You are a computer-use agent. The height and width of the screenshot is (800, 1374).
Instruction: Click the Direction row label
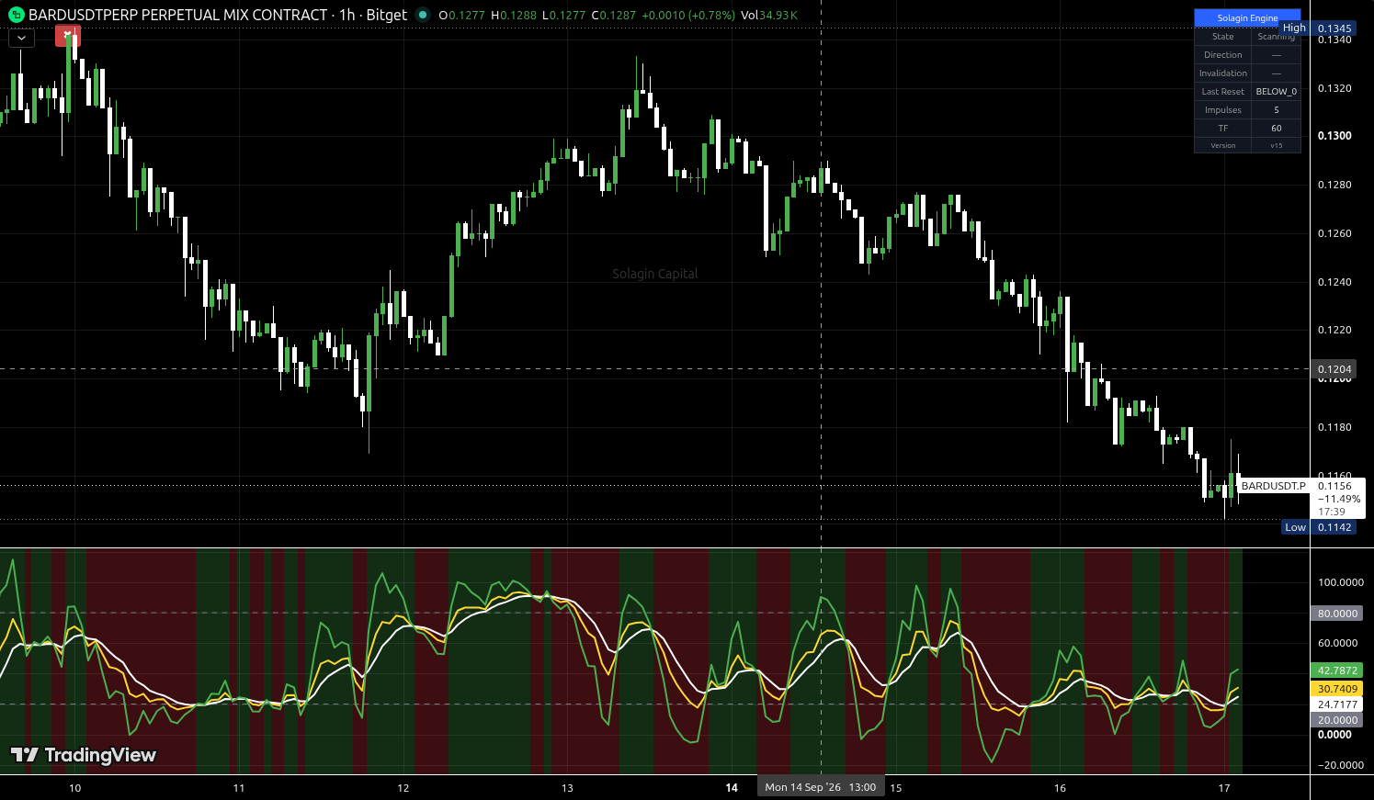click(x=1222, y=55)
